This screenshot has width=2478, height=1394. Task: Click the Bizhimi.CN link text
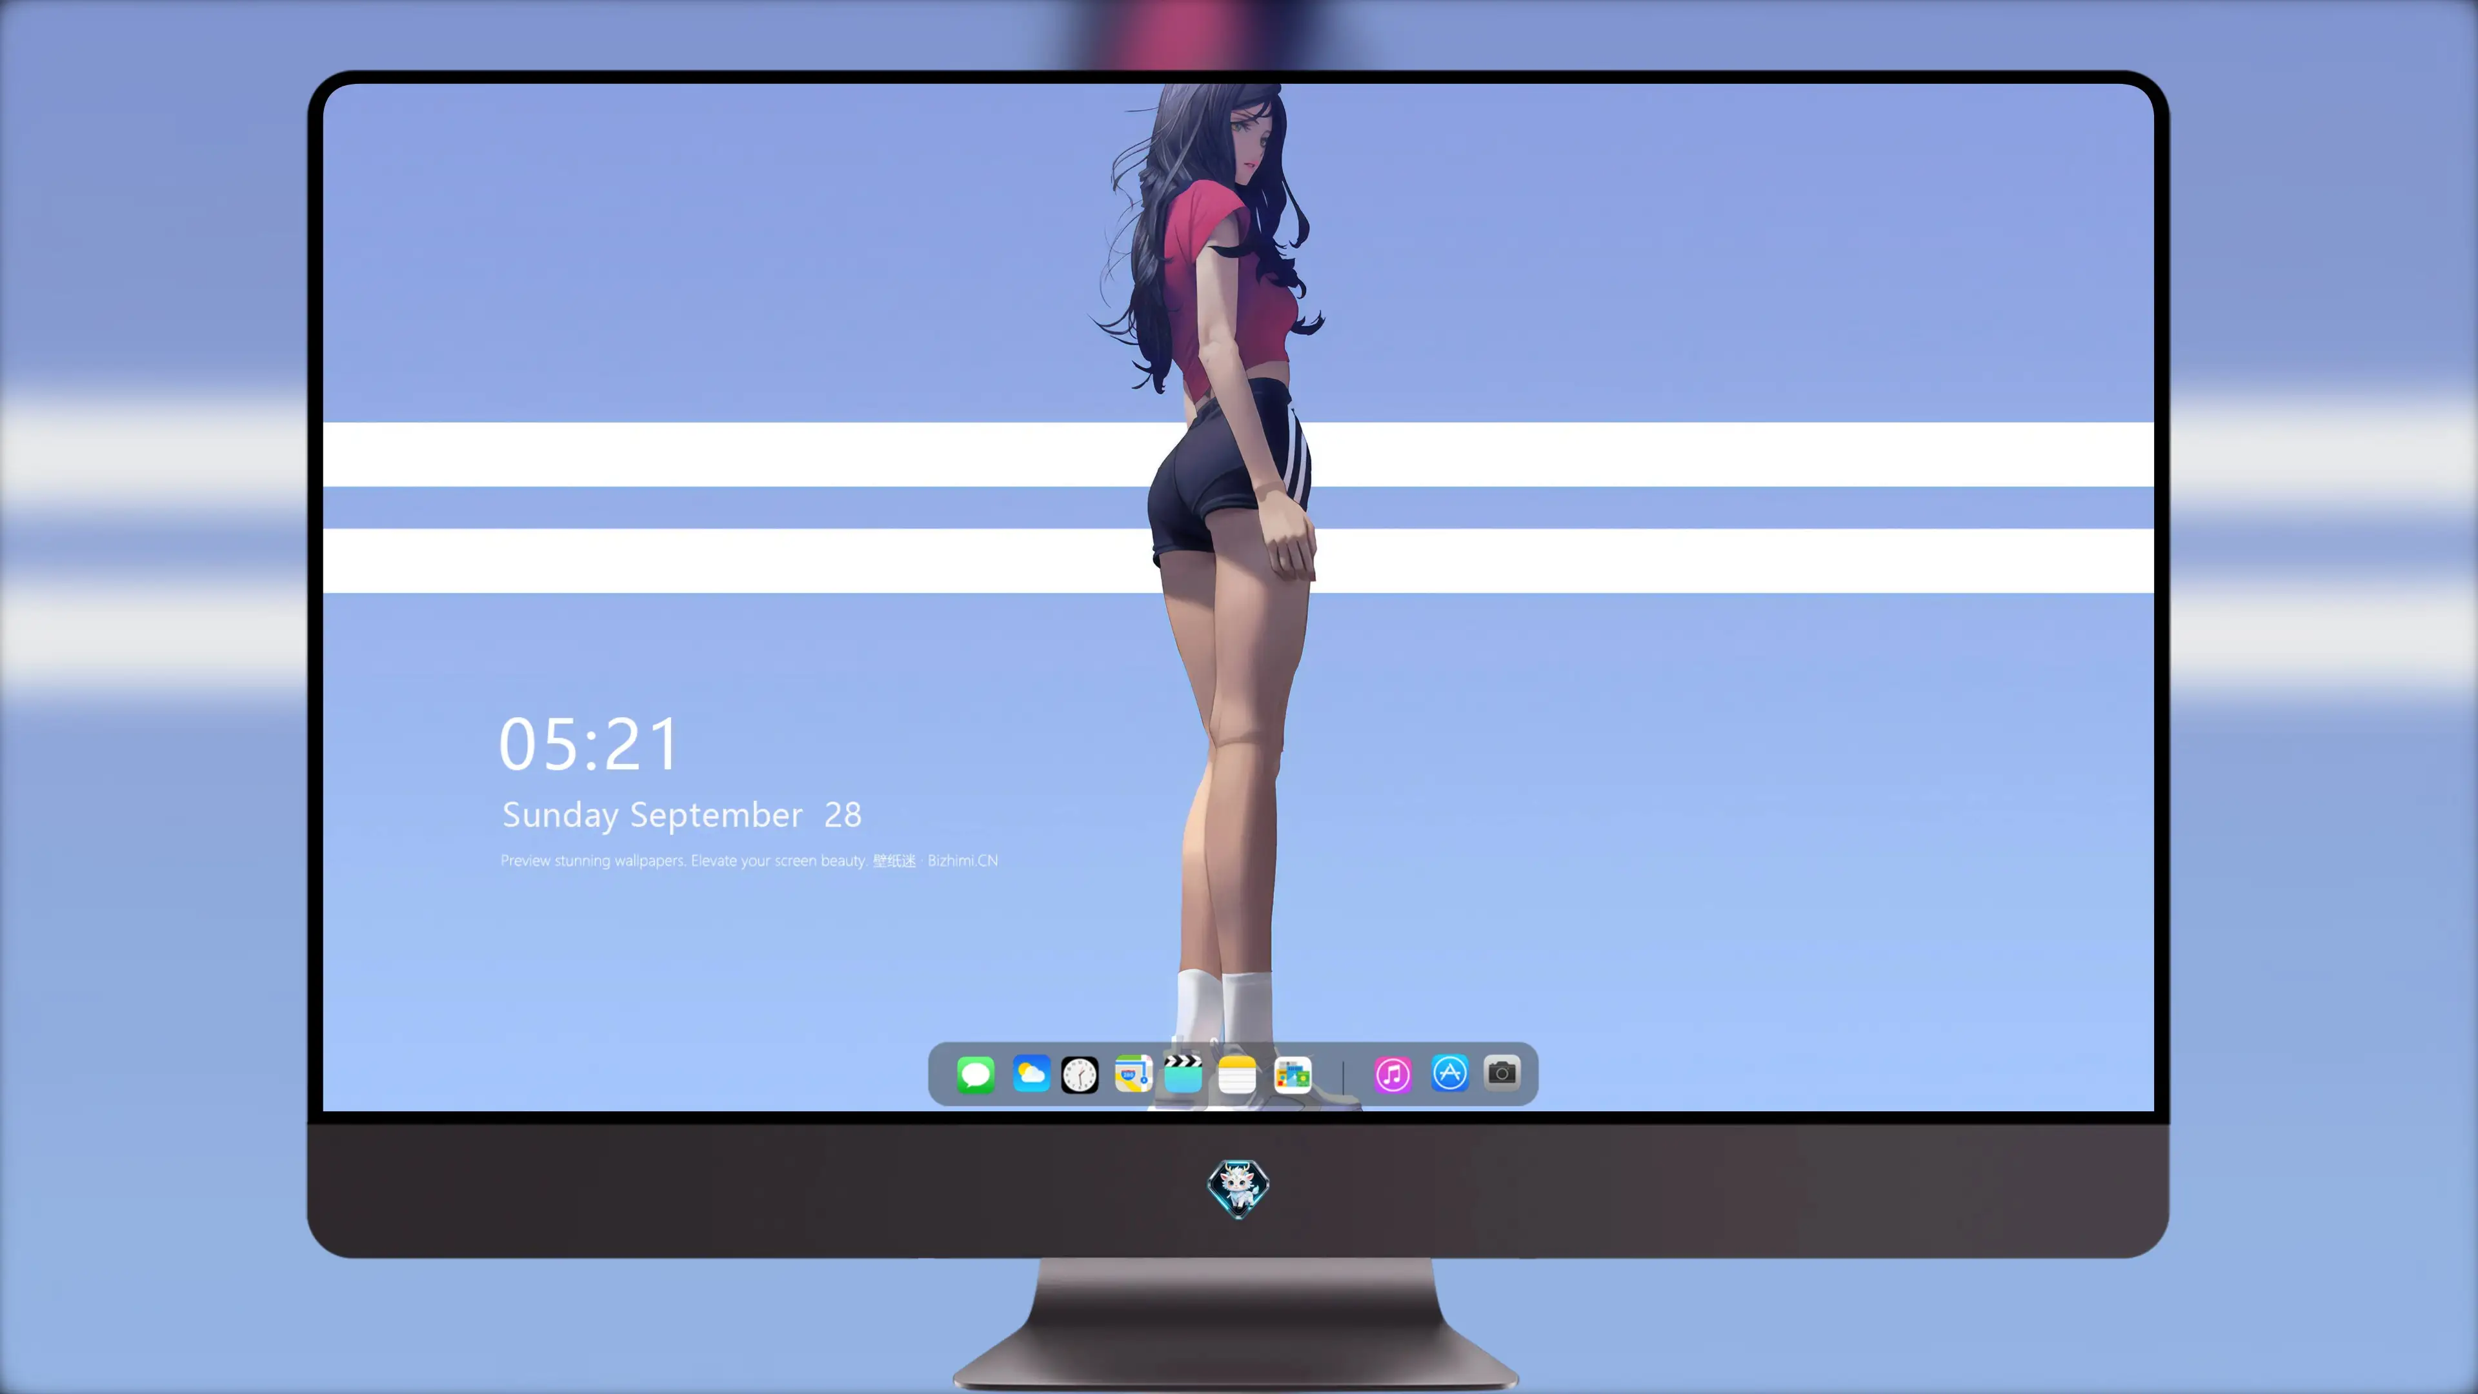point(962,860)
